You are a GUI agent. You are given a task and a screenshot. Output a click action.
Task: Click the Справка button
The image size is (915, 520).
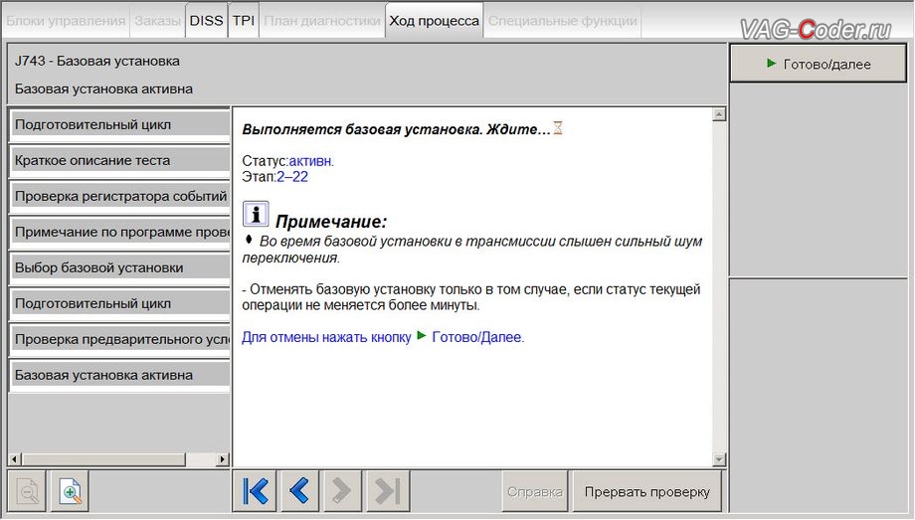[535, 492]
